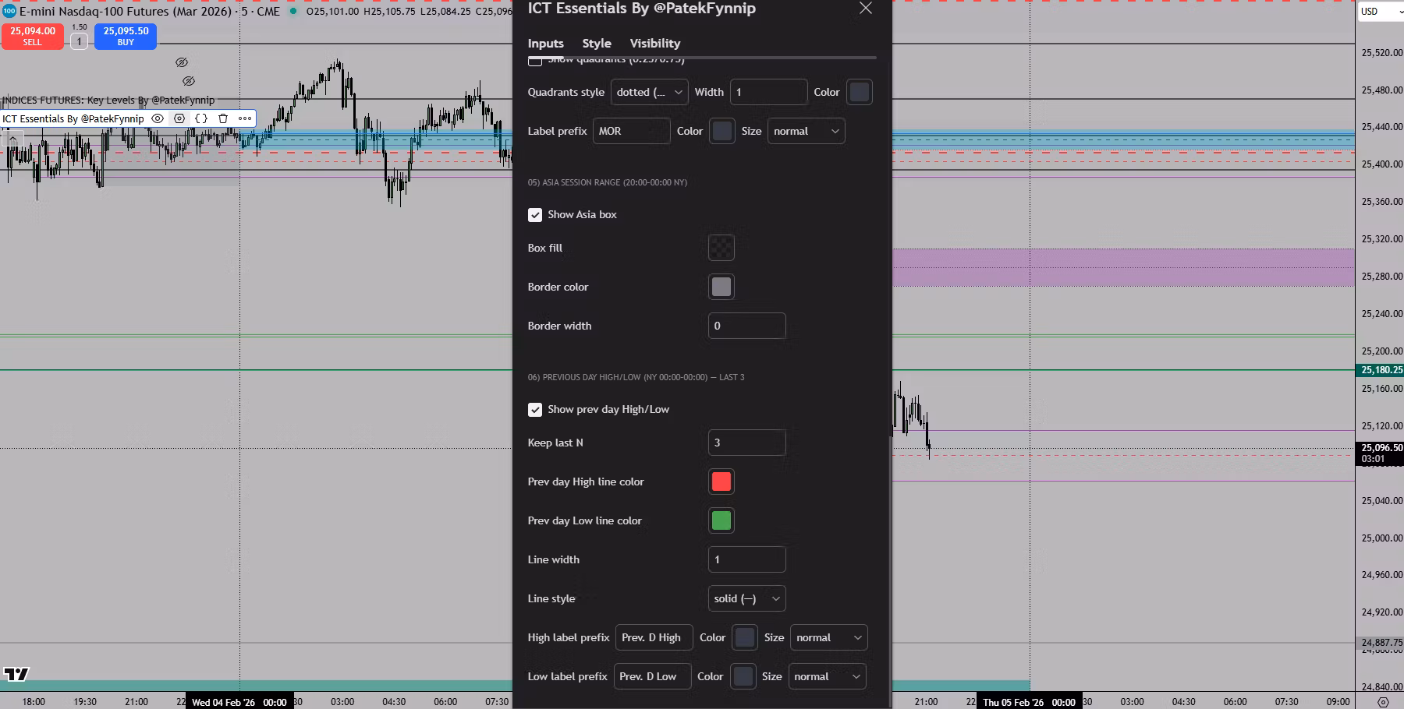Click the TradingView logo
This screenshot has height=709, width=1404.
(x=16, y=674)
